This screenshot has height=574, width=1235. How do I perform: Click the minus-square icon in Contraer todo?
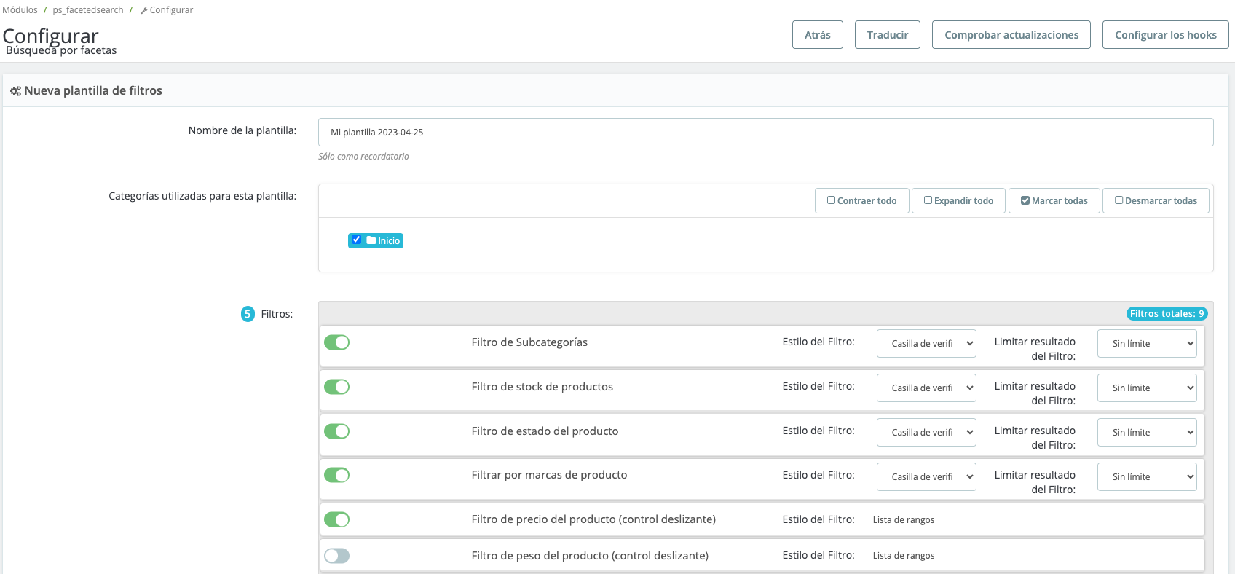pos(831,200)
